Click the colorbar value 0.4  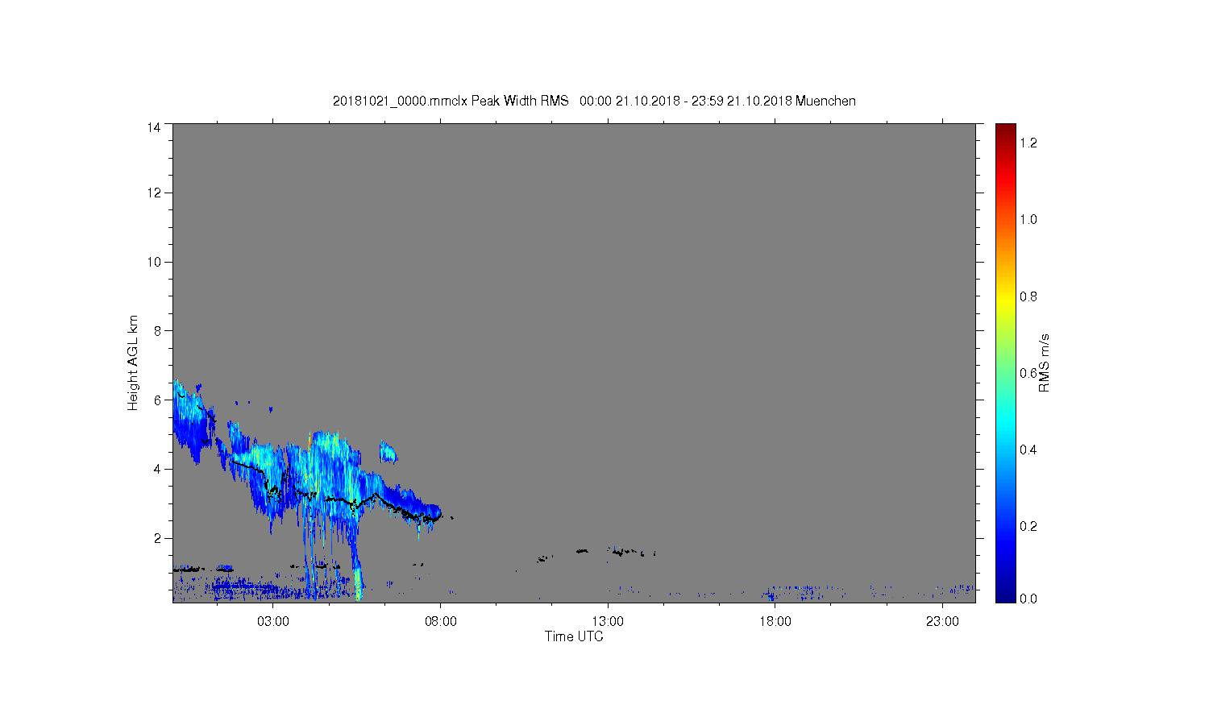[1028, 449]
